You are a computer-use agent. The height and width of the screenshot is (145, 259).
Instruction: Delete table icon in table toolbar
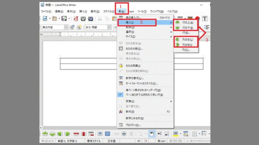coord(91,134)
